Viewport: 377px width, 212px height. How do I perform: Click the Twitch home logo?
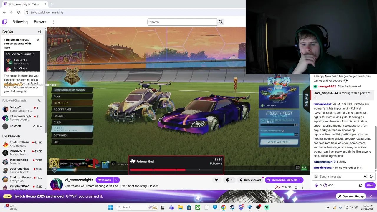tap(5, 22)
